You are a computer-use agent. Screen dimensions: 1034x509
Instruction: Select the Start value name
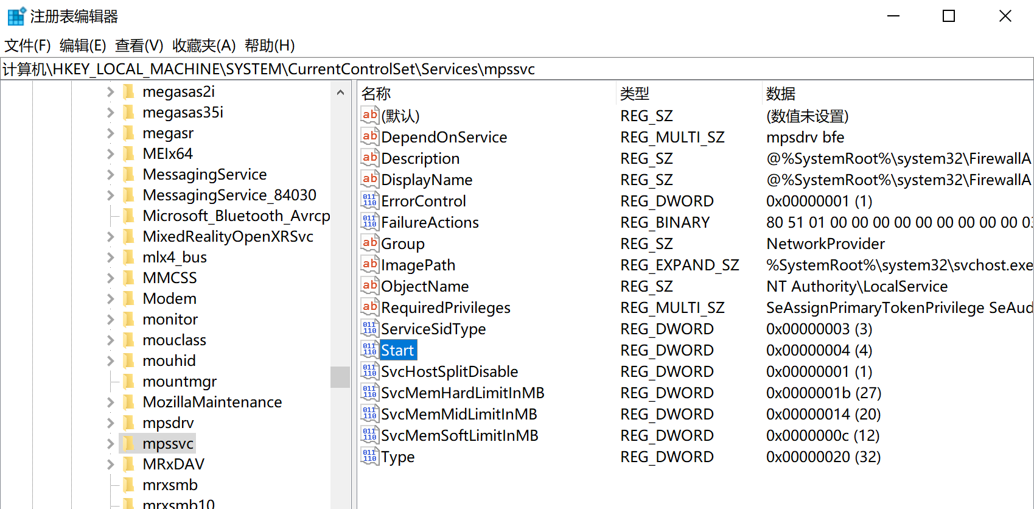pos(398,350)
